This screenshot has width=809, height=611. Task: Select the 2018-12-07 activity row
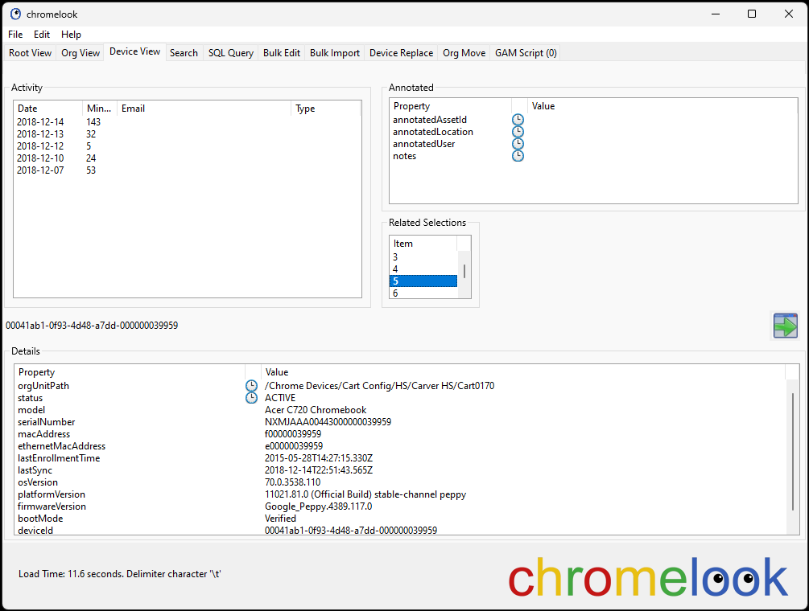pyautogui.click(x=188, y=170)
